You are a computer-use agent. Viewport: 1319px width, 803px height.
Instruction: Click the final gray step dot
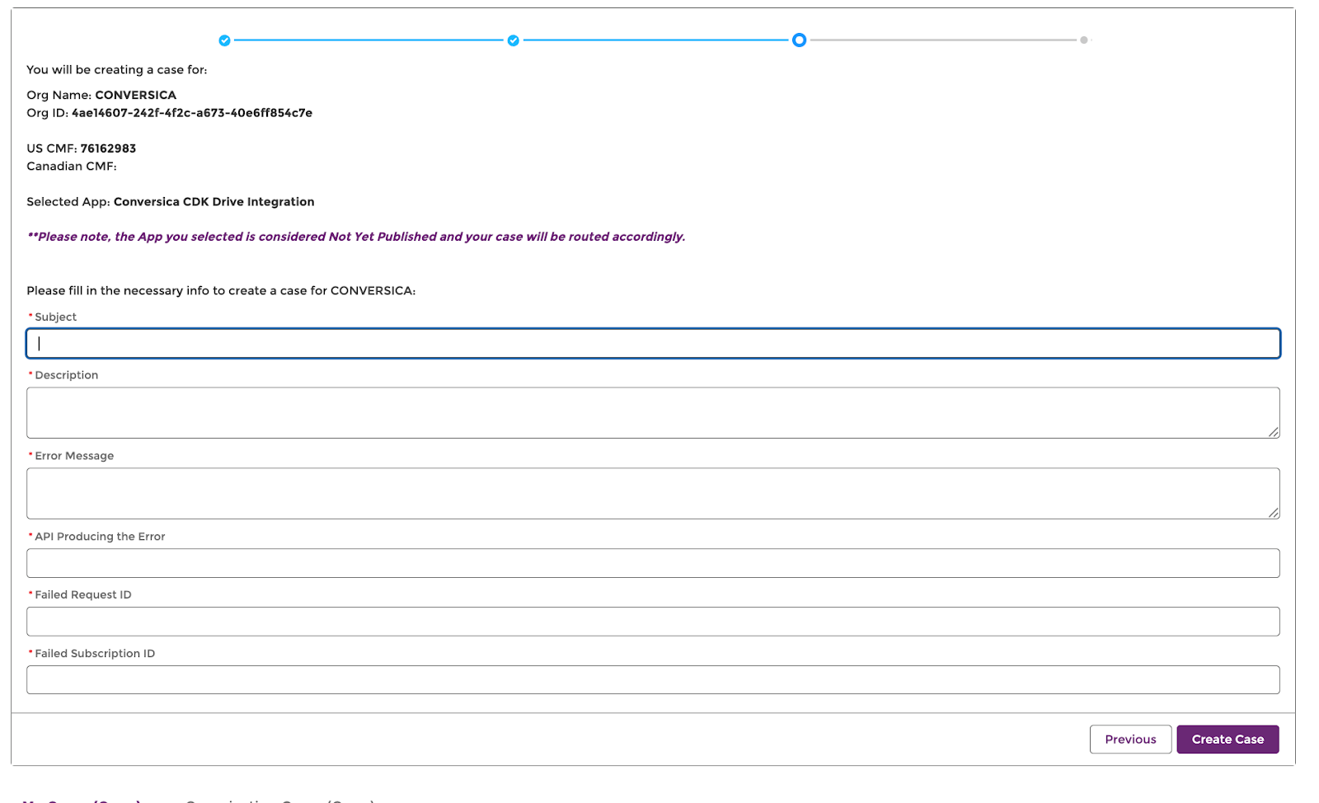pos(1083,40)
